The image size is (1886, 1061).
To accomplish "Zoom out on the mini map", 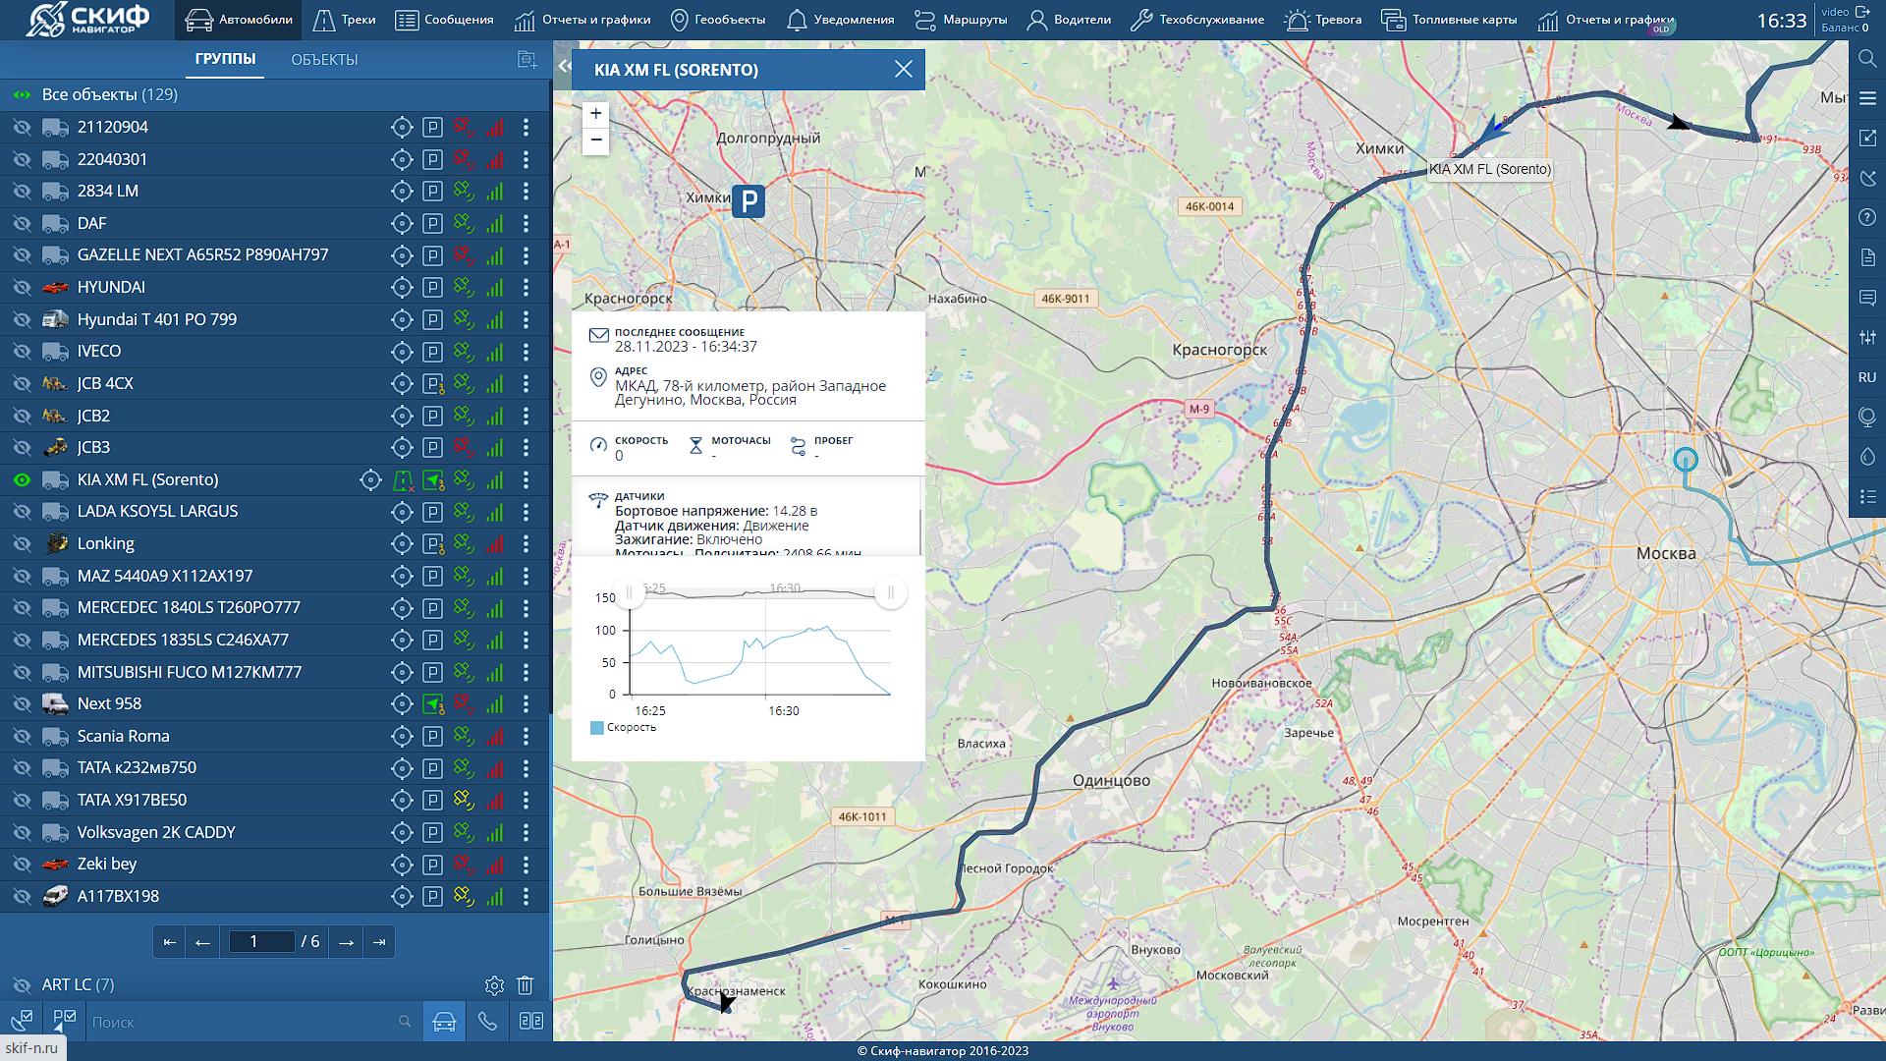I will [x=595, y=140].
